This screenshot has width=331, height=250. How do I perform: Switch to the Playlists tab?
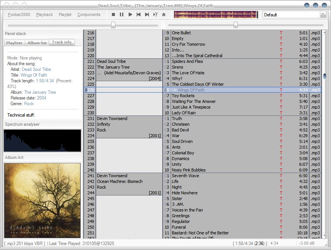(15, 43)
